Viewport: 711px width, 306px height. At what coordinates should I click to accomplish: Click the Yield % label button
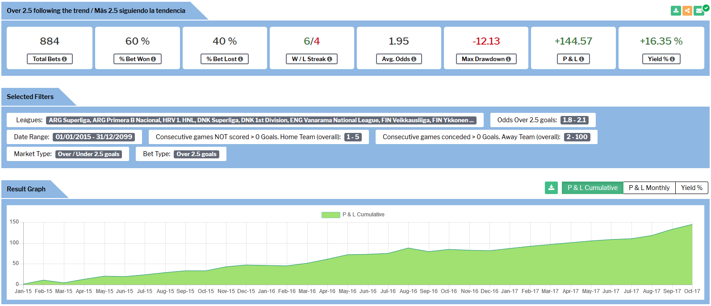coord(661,59)
